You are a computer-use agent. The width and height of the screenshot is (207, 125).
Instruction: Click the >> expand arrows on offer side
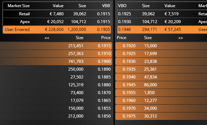coord(180,38)
